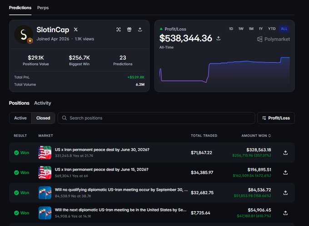Viewport: 309px width, 226px height.
Task: Select the 1W chart range
Action: point(241,29)
